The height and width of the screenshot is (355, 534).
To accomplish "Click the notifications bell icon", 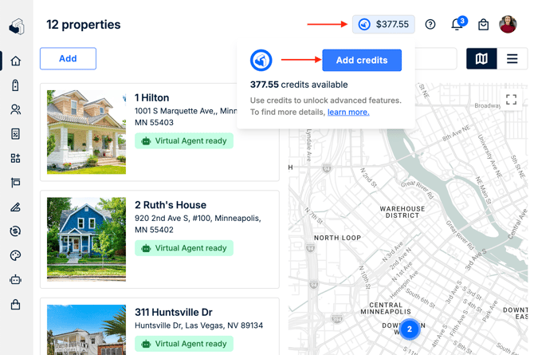I will (457, 25).
